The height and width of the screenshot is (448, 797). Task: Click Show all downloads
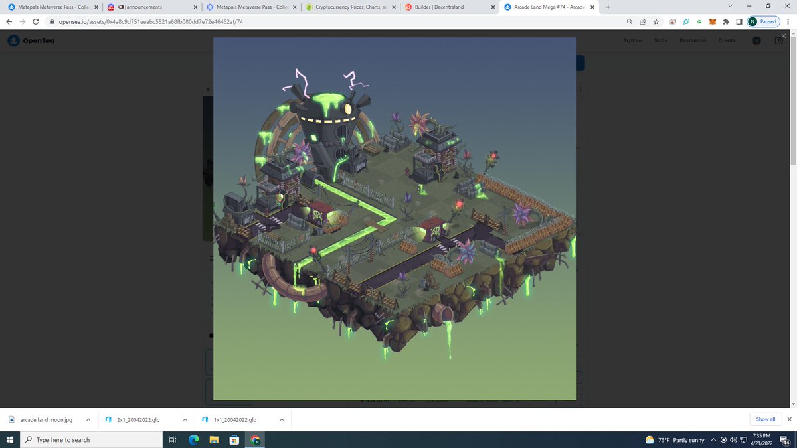click(x=766, y=419)
